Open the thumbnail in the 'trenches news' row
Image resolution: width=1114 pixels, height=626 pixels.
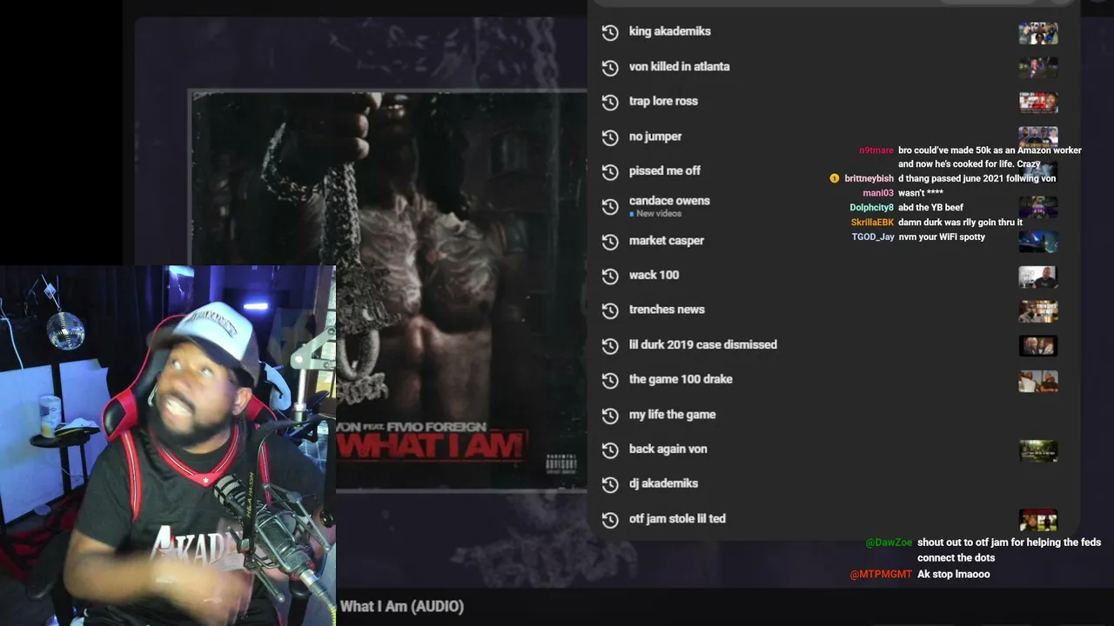click(x=1038, y=311)
